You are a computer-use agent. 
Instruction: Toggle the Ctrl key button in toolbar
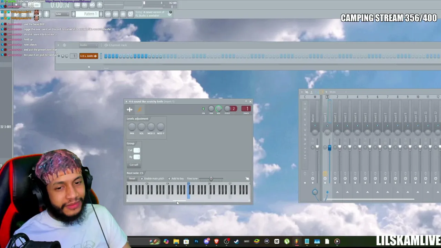pyautogui.click(x=115, y=14)
